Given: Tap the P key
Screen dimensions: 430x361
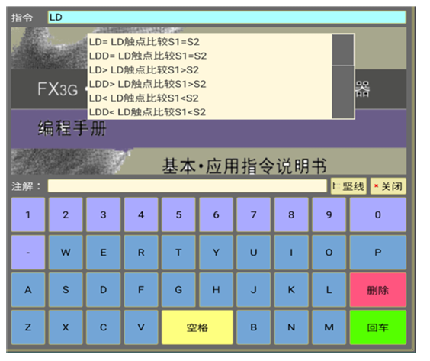Looking at the screenshot, I should coord(378,253).
